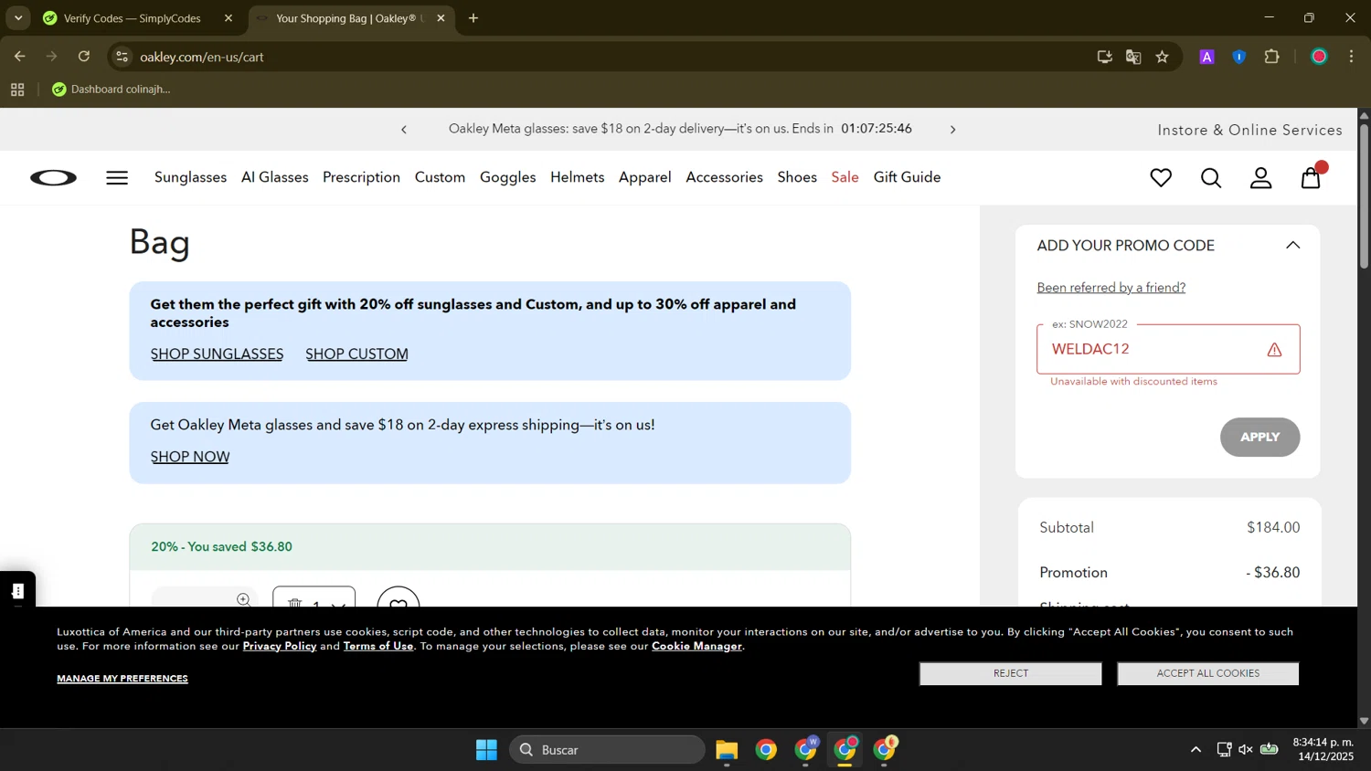This screenshot has width=1371, height=771.
Task: Open the apps grid in bookmarks bar
Action: (x=17, y=90)
